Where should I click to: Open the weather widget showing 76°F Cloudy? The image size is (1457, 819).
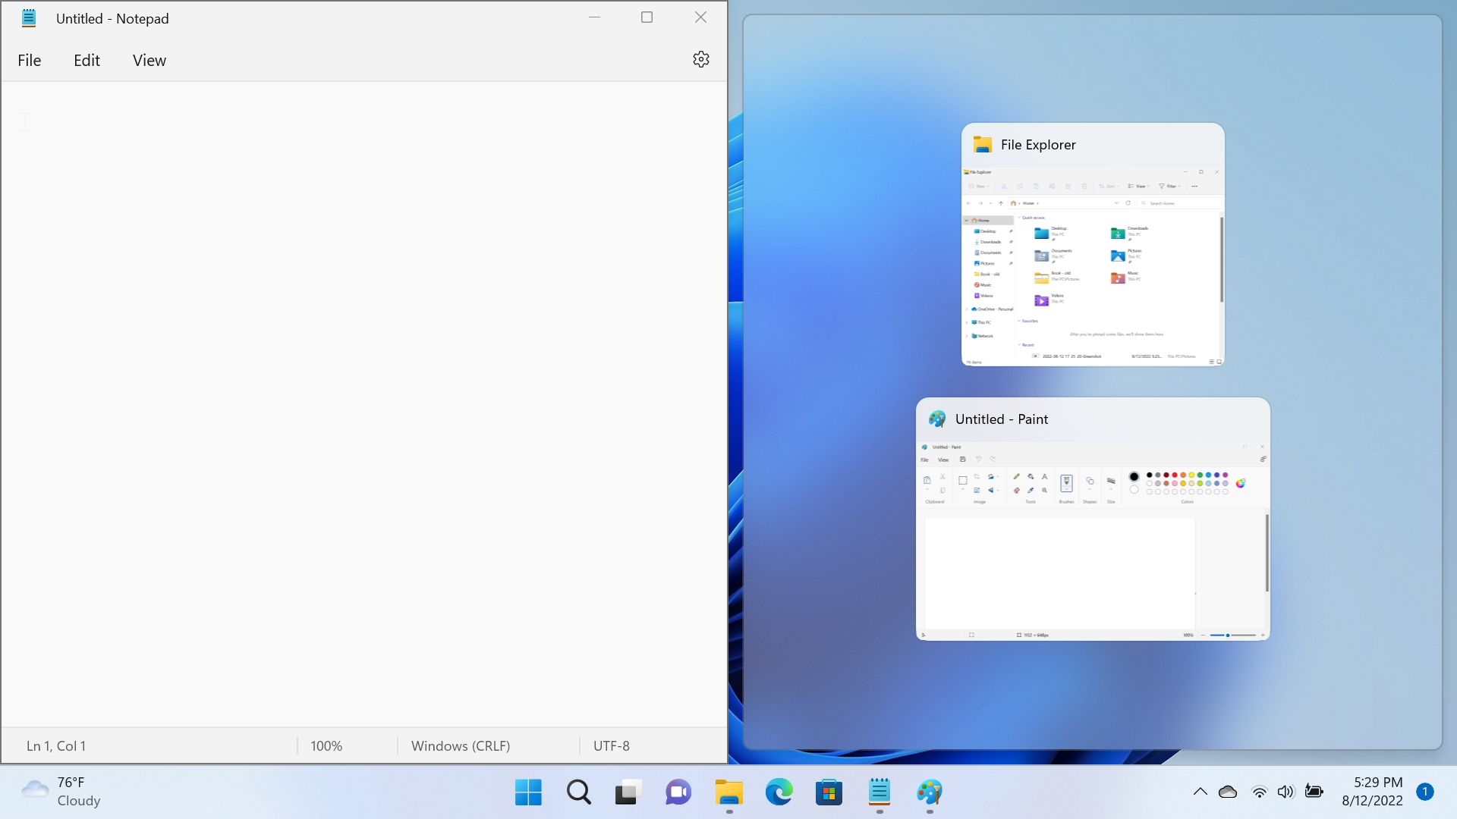[x=61, y=792]
